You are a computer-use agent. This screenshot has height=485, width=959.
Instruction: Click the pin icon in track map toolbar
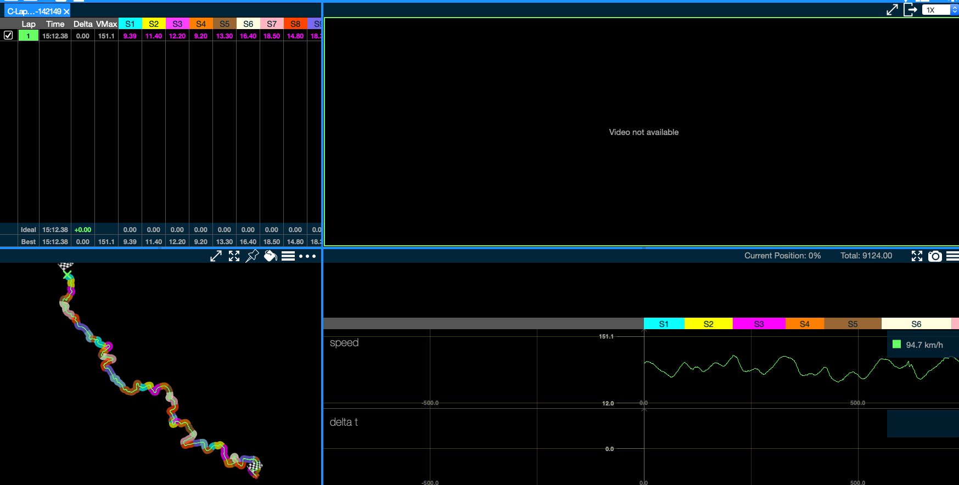[x=252, y=256]
